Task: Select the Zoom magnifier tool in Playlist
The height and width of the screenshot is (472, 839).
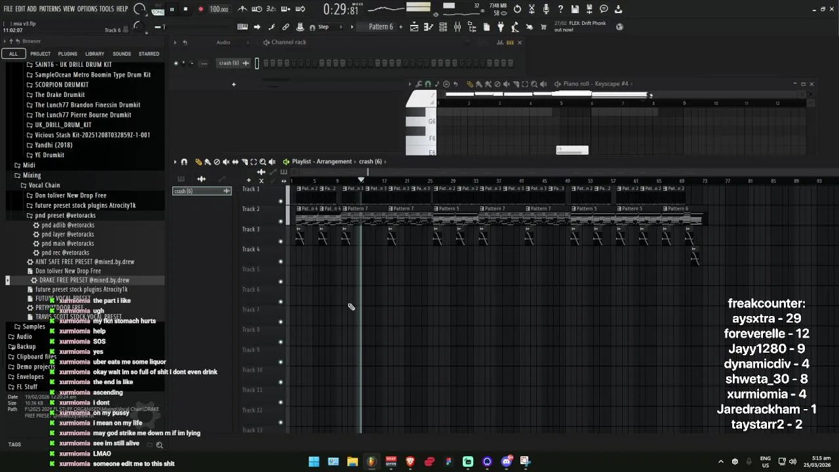Action: [x=263, y=162]
